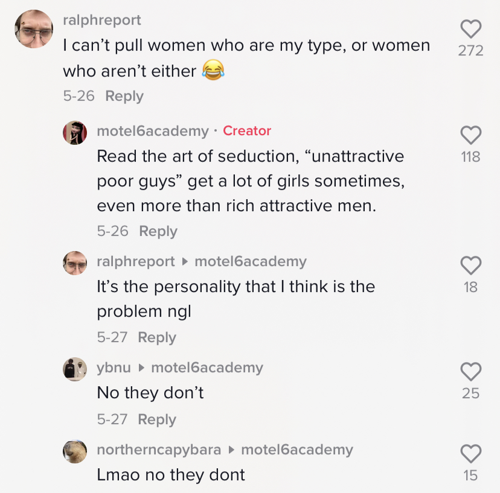Like northerncapybara's comment heart icon
The height and width of the screenshot is (493, 500).
(470, 453)
